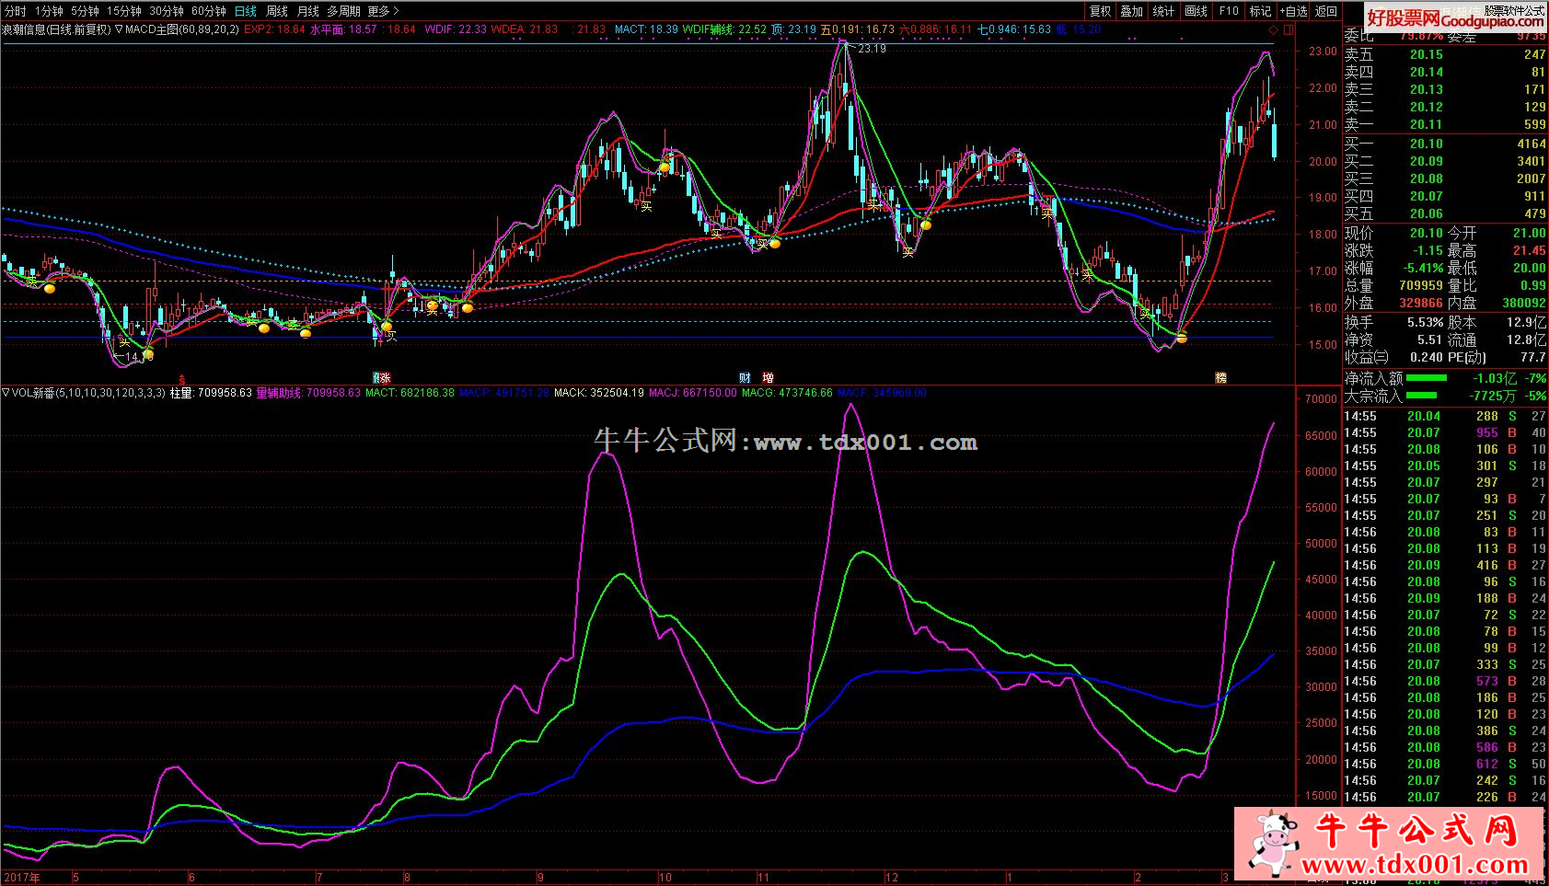Viewport: 1549px width, 886px height.
Task: Switch to the 60分钟 period
Action: pyautogui.click(x=209, y=11)
